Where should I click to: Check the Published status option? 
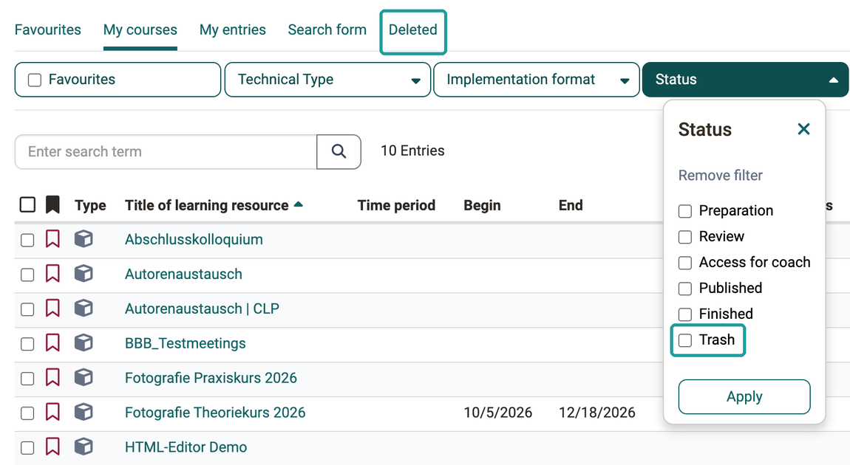tap(685, 289)
